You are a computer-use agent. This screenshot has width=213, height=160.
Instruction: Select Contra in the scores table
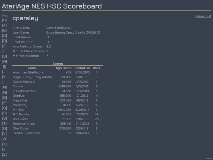click(x=58, y=87)
